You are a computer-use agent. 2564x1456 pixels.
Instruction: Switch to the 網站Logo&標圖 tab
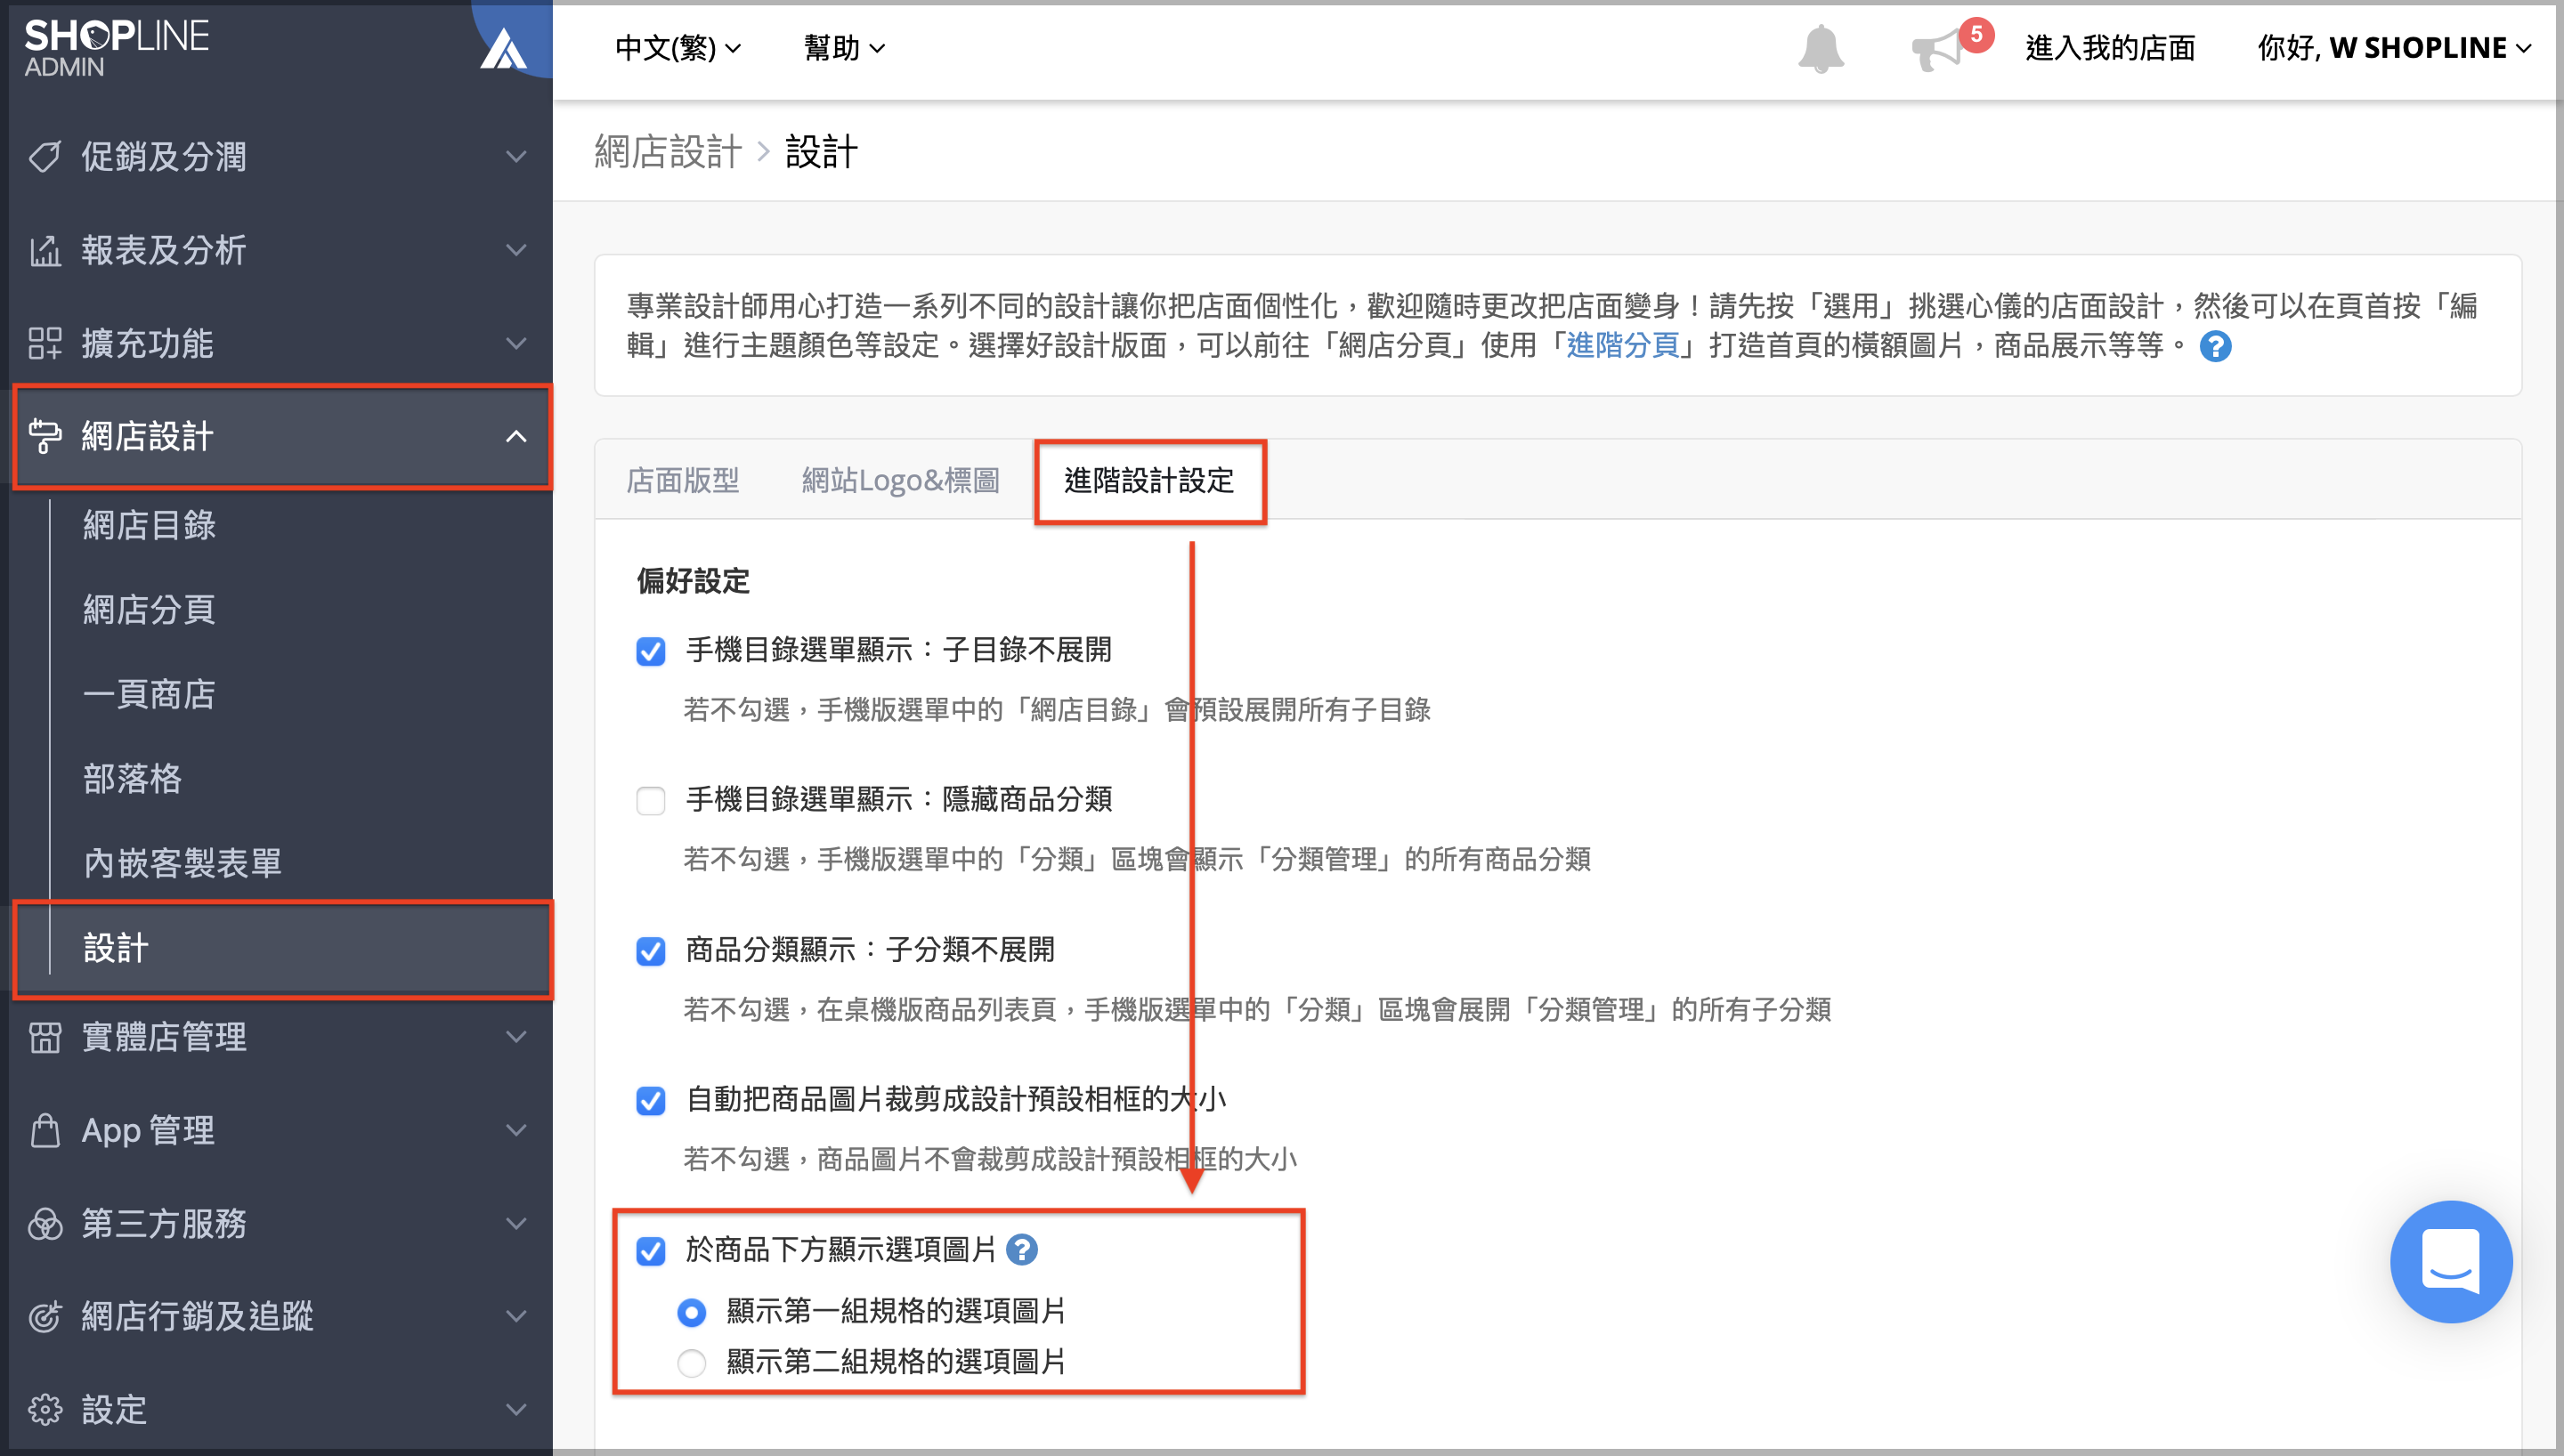tap(900, 481)
